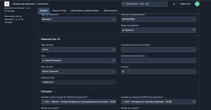Open the notifications bell icon
This screenshot has height=110, width=211.
(x=174, y=4)
